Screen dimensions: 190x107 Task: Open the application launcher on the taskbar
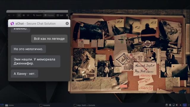click(x=2, y=105)
